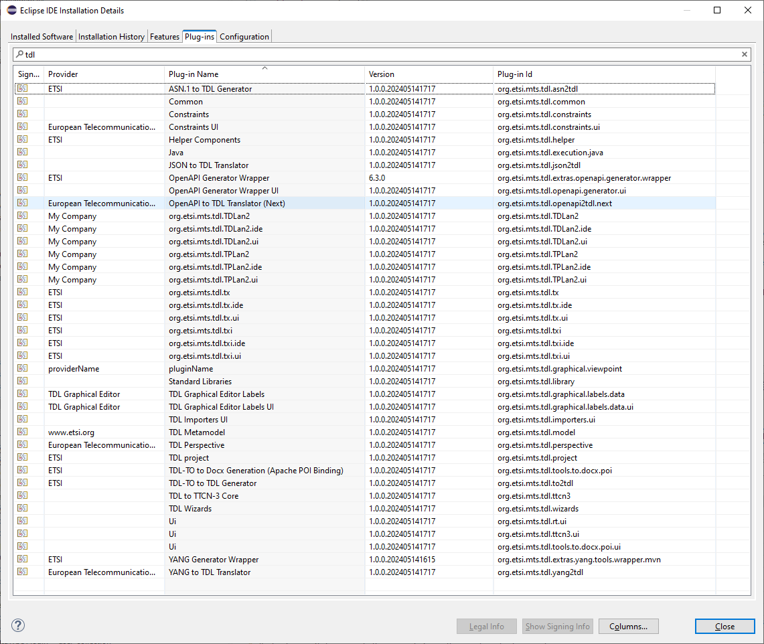Open the Installation History tab
The image size is (764, 644).
[x=112, y=37]
